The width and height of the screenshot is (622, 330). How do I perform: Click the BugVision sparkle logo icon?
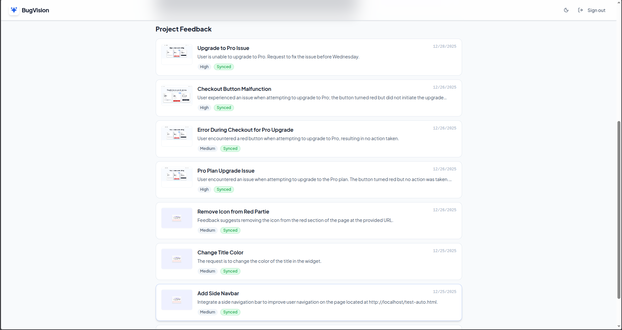click(x=14, y=10)
